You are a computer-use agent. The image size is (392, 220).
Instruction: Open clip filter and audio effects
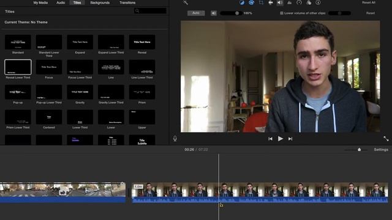coord(309,2)
